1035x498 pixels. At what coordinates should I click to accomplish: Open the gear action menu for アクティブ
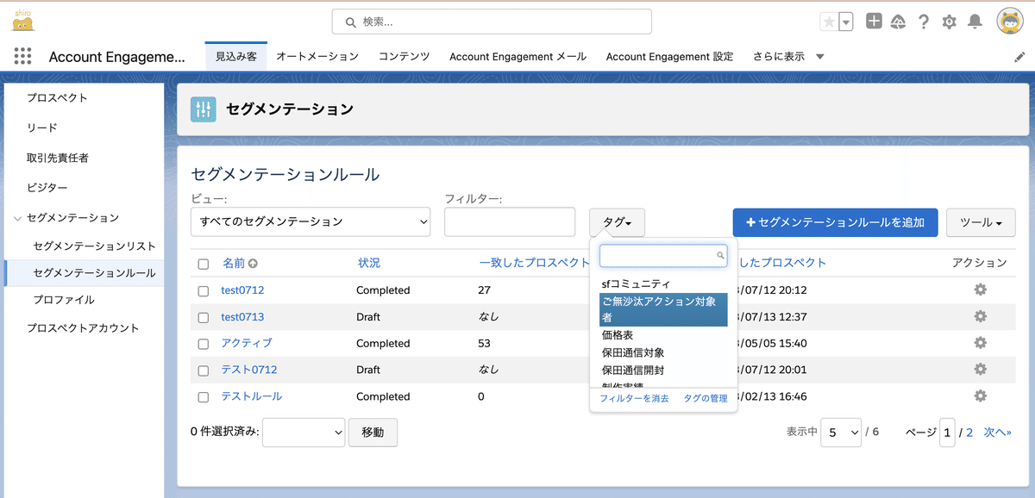980,343
